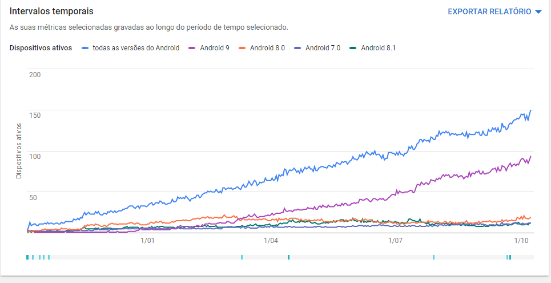Click the green Android 8.1 legend marker
551x283 pixels.
(353, 48)
